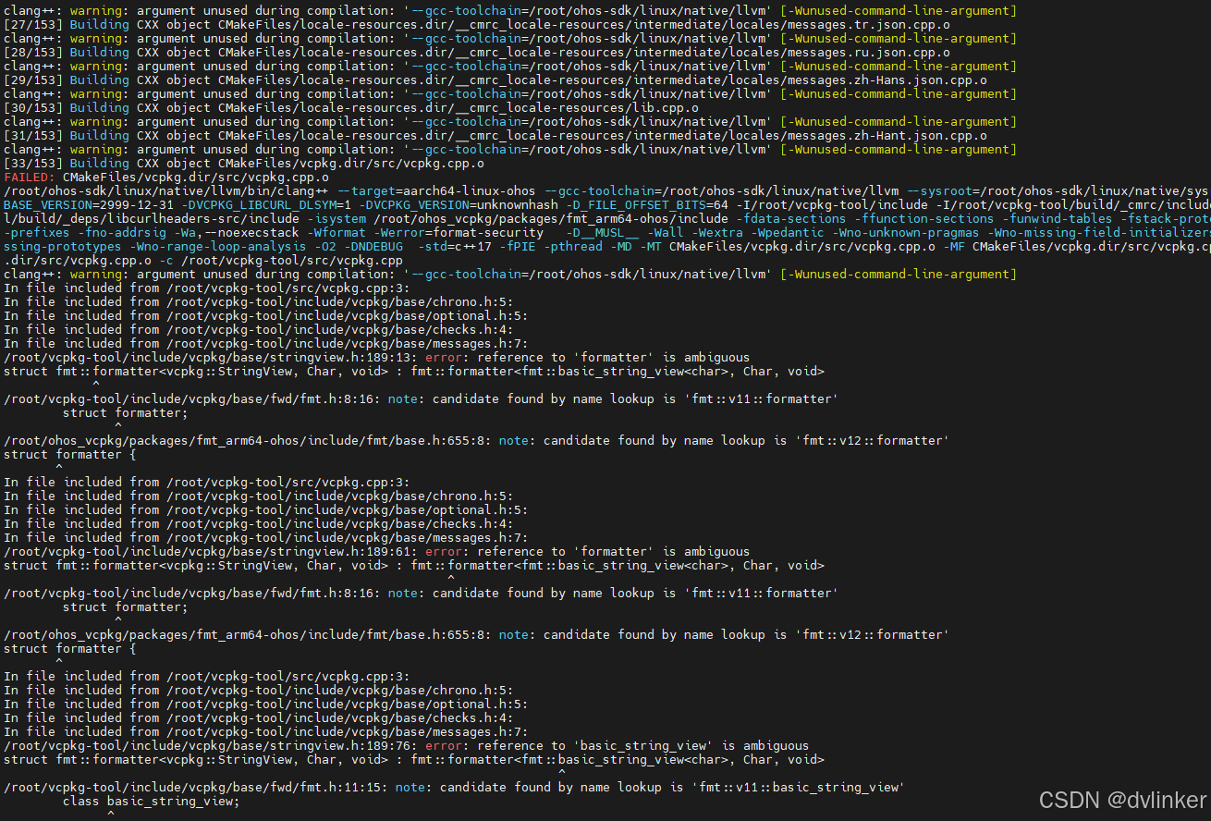Select the '-Werror=format-security' flag
This screenshot has width=1211, height=821.
coord(459,232)
